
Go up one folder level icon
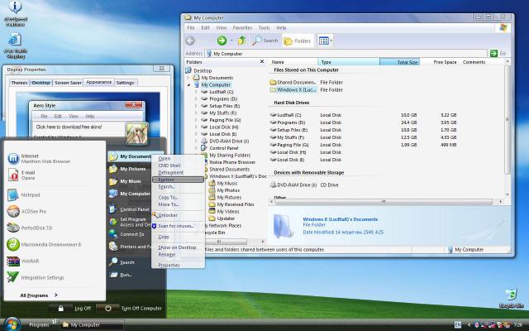coord(241,41)
